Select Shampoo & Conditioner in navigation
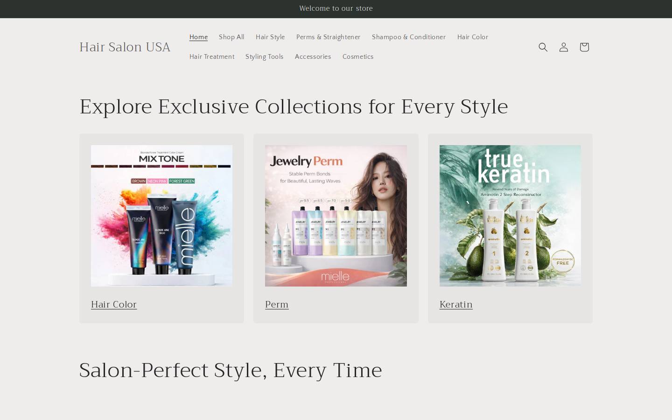Image resolution: width=672 pixels, height=420 pixels. click(409, 37)
